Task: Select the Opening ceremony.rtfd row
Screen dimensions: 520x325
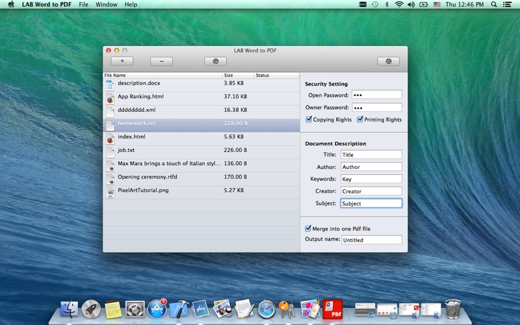Action: [201, 179]
